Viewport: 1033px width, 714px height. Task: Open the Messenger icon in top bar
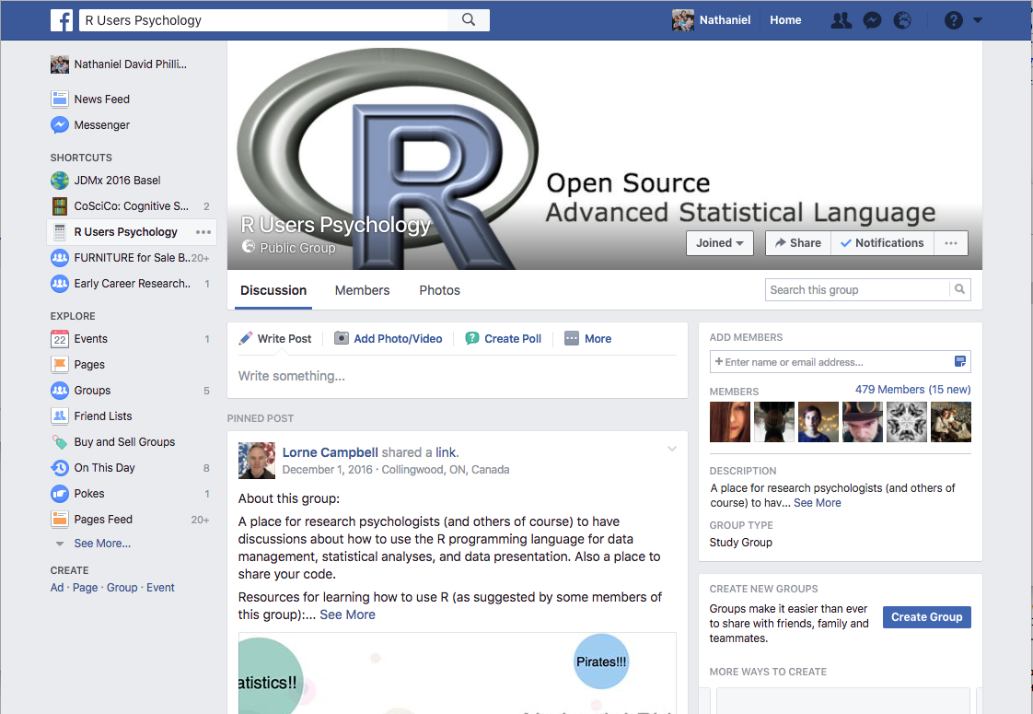pos(872,20)
